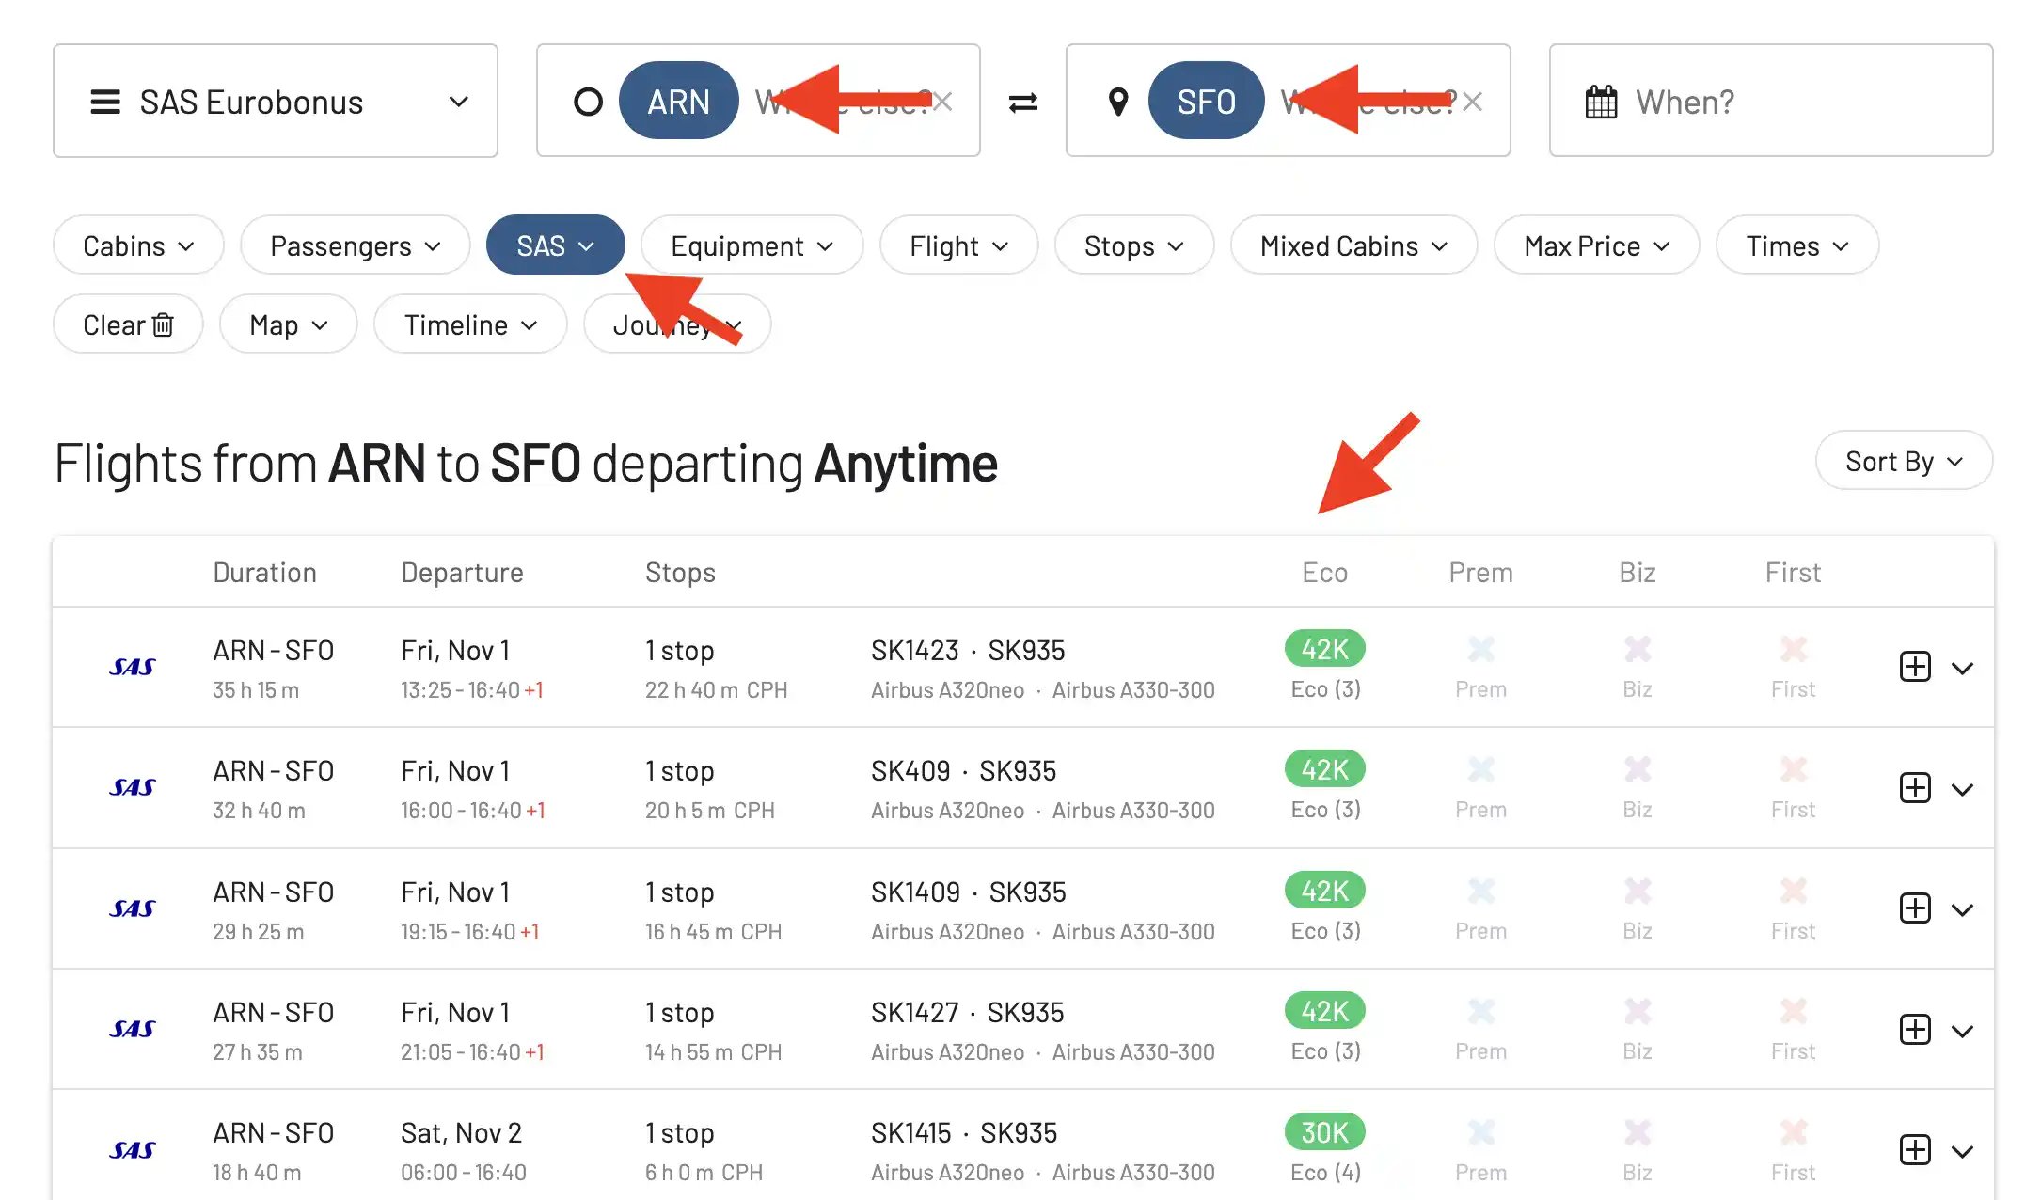Screen dimensions: 2041x1200
Task: Open the SAS airline filter
Action: tap(555, 245)
